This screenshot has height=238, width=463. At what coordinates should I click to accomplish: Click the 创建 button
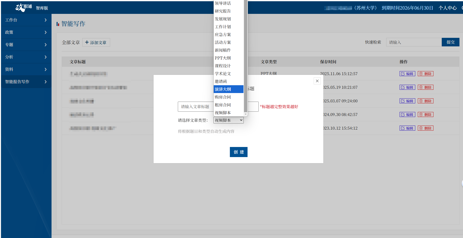pyautogui.click(x=238, y=152)
